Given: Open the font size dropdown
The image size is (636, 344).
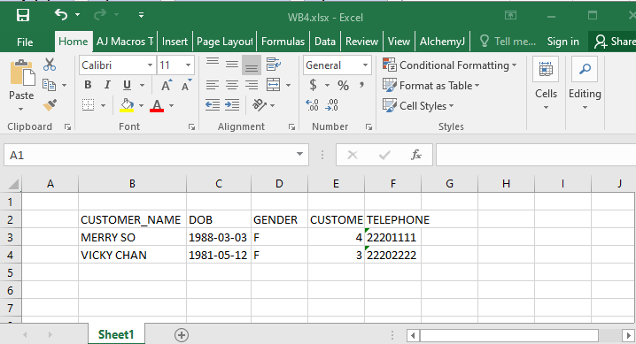Looking at the screenshot, I should pyautogui.click(x=188, y=65).
